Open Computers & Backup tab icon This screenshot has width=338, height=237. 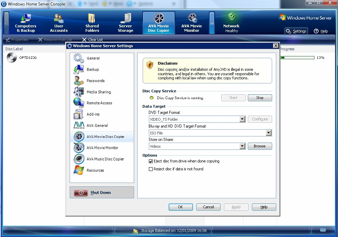26,18
